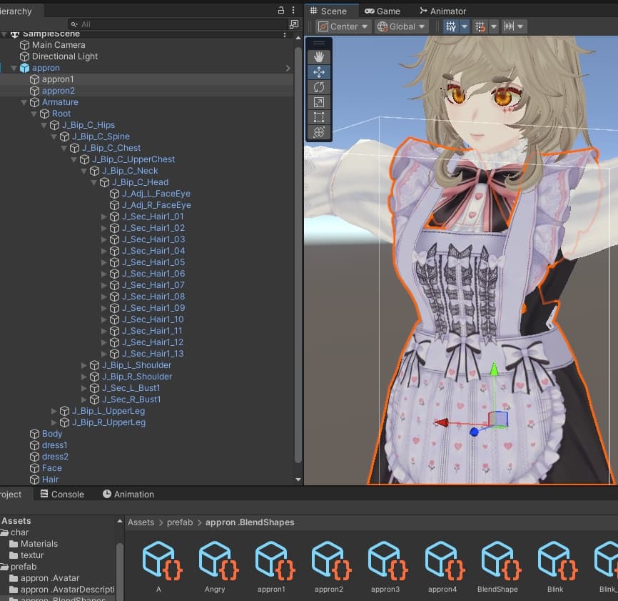Switch to the Game tab
This screenshot has height=601, width=618.
(x=383, y=11)
